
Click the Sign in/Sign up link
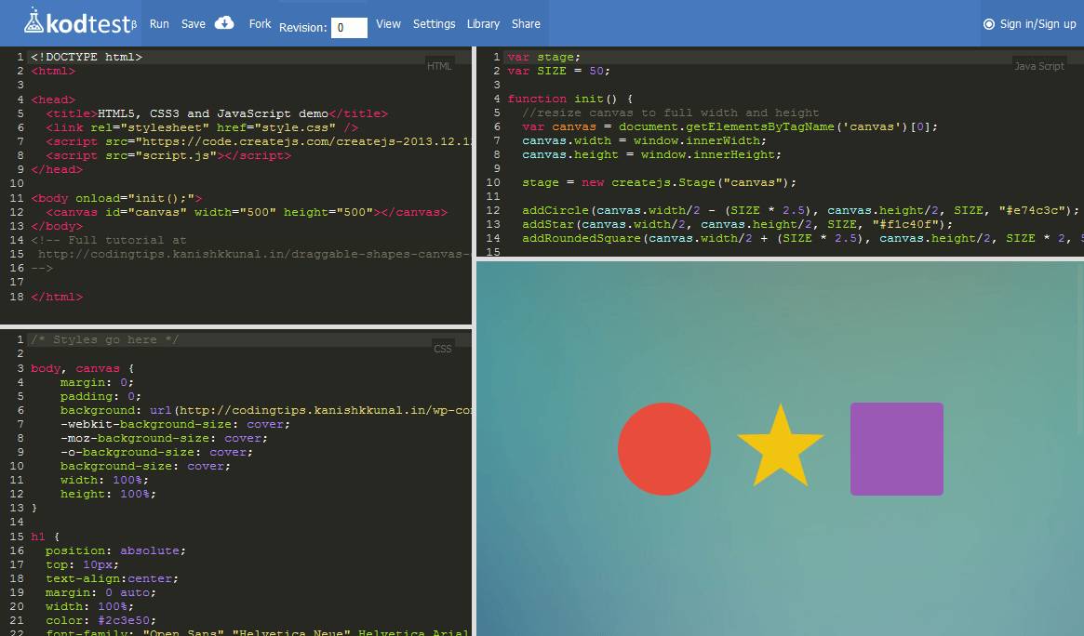point(1037,24)
